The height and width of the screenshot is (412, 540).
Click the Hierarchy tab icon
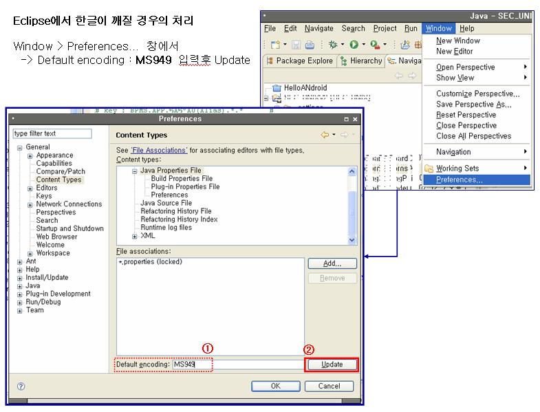[x=343, y=61]
